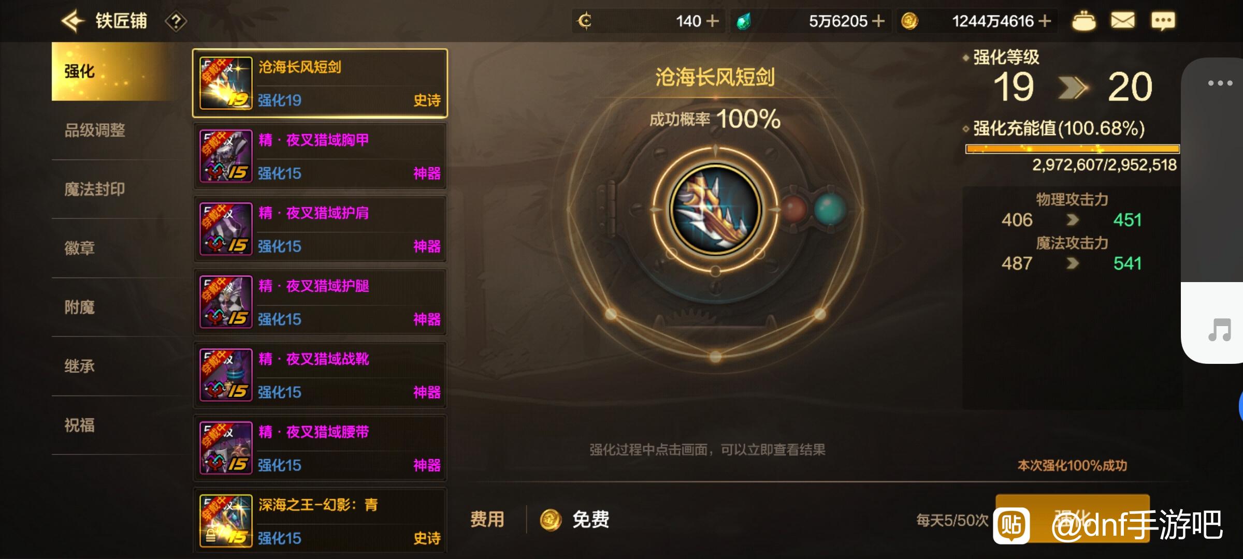
Task: Open the mail envelope icon
Action: [x=1123, y=21]
